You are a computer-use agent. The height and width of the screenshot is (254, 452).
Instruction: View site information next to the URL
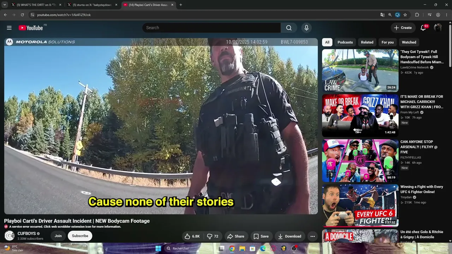point(32,15)
